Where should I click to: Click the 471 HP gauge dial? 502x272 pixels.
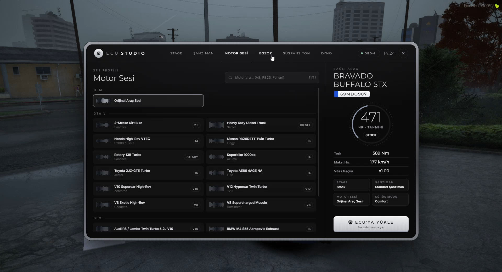point(371,124)
